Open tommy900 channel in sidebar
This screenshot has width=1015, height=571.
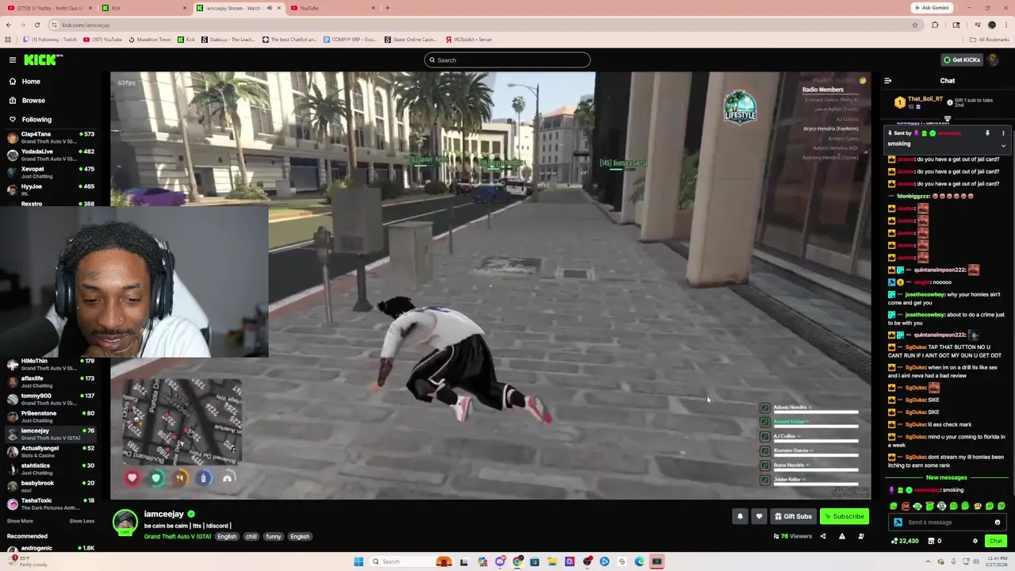point(49,399)
